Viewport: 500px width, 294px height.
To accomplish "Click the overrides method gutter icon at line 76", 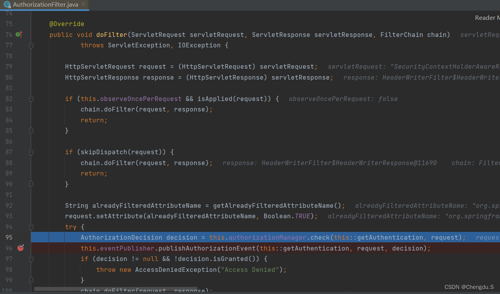I will [19, 35].
